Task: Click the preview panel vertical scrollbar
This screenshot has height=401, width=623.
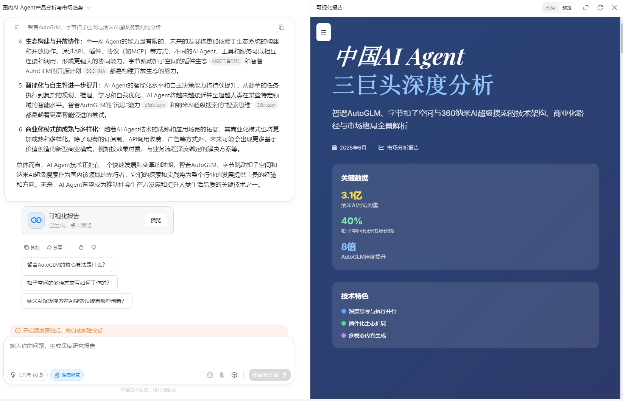Action: pyautogui.click(x=621, y=38)
